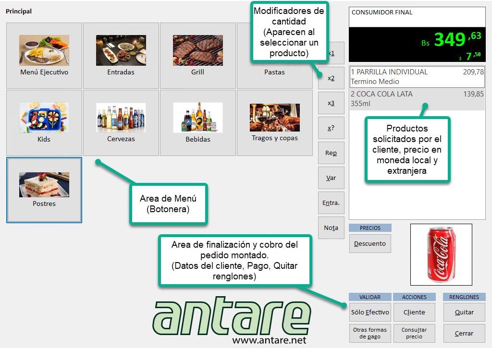Viewport: 492px width, 348px height.
Task: Open the Menú Ejecutivo category
Action: coord(44,56)
